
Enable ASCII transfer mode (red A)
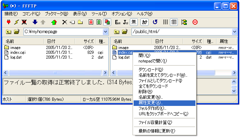pos(91,22)
